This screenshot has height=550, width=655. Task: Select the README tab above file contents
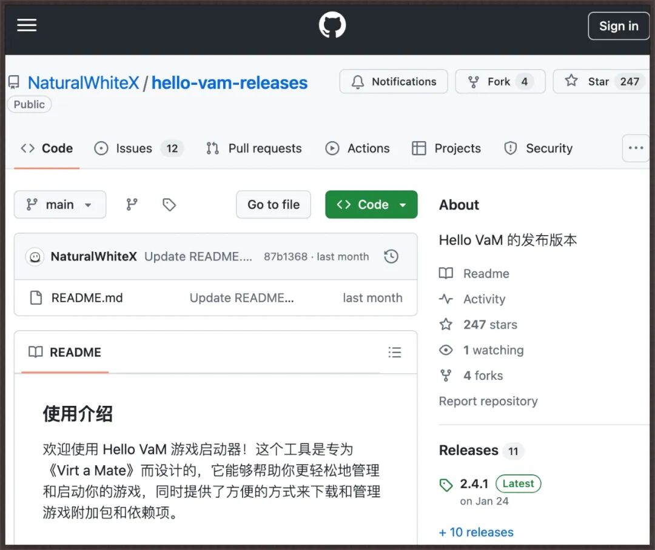tap(65, 353)
